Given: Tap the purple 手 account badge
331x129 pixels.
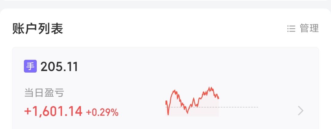Looking at the screenshot, I should point(30,66).
